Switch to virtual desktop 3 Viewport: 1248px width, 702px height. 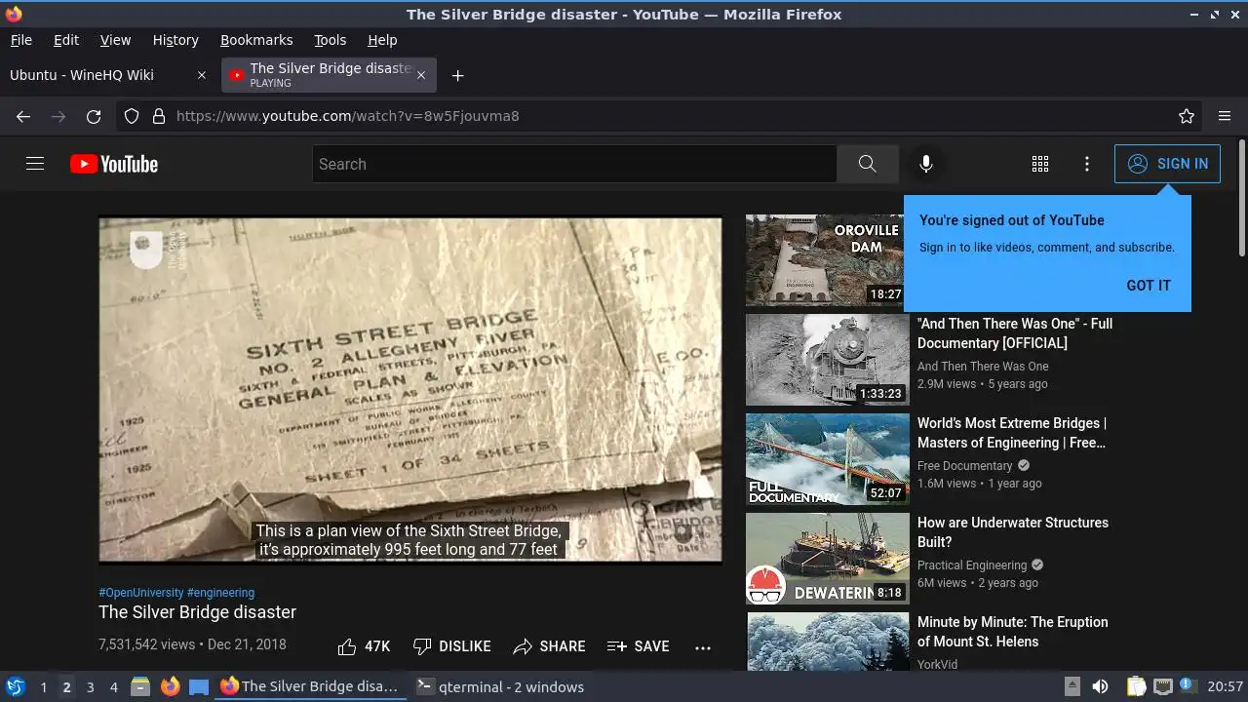point(90,686)
